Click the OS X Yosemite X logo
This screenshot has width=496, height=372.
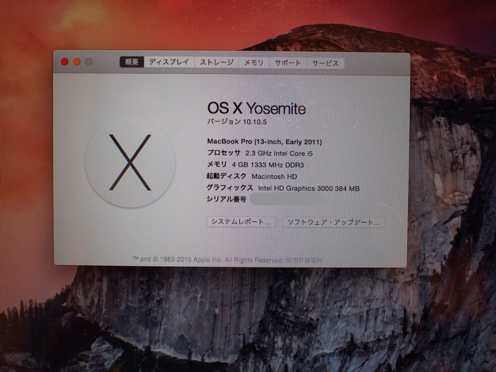point(130,162)
